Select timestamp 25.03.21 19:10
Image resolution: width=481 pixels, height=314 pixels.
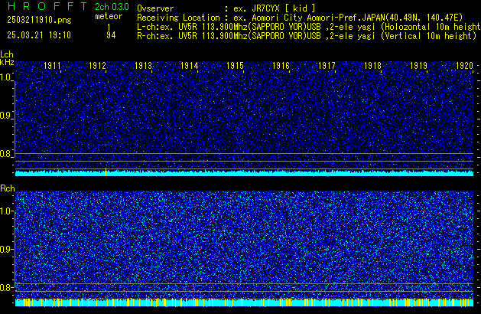click(39, 35)
